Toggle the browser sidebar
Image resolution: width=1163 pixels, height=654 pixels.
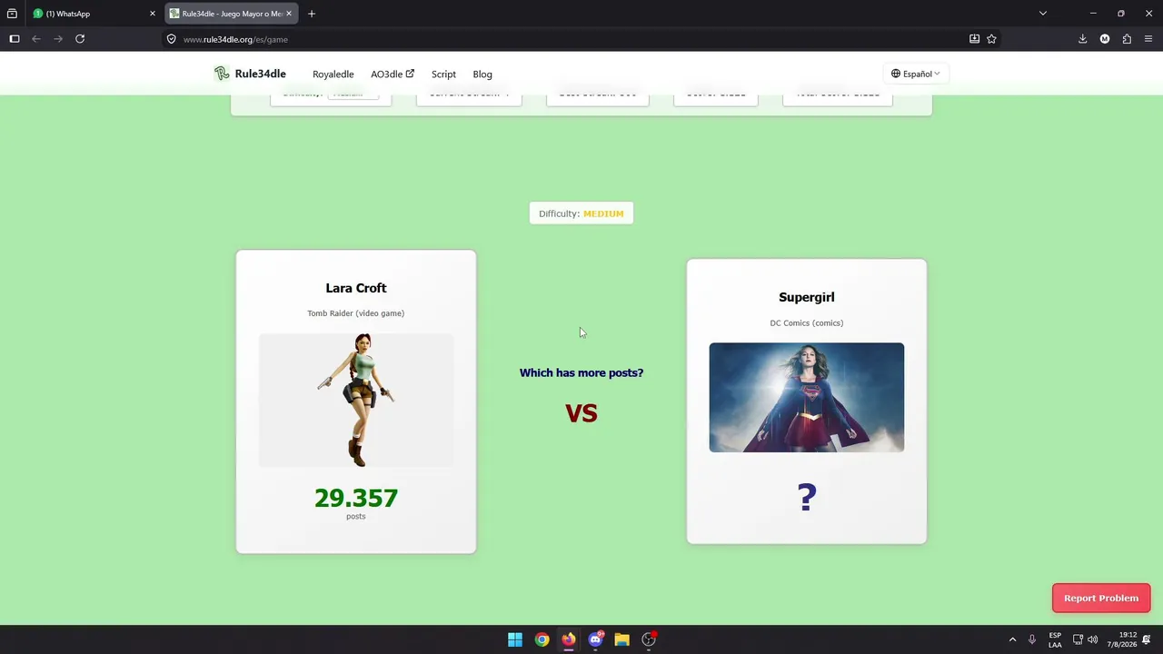(x=15, y=39)
